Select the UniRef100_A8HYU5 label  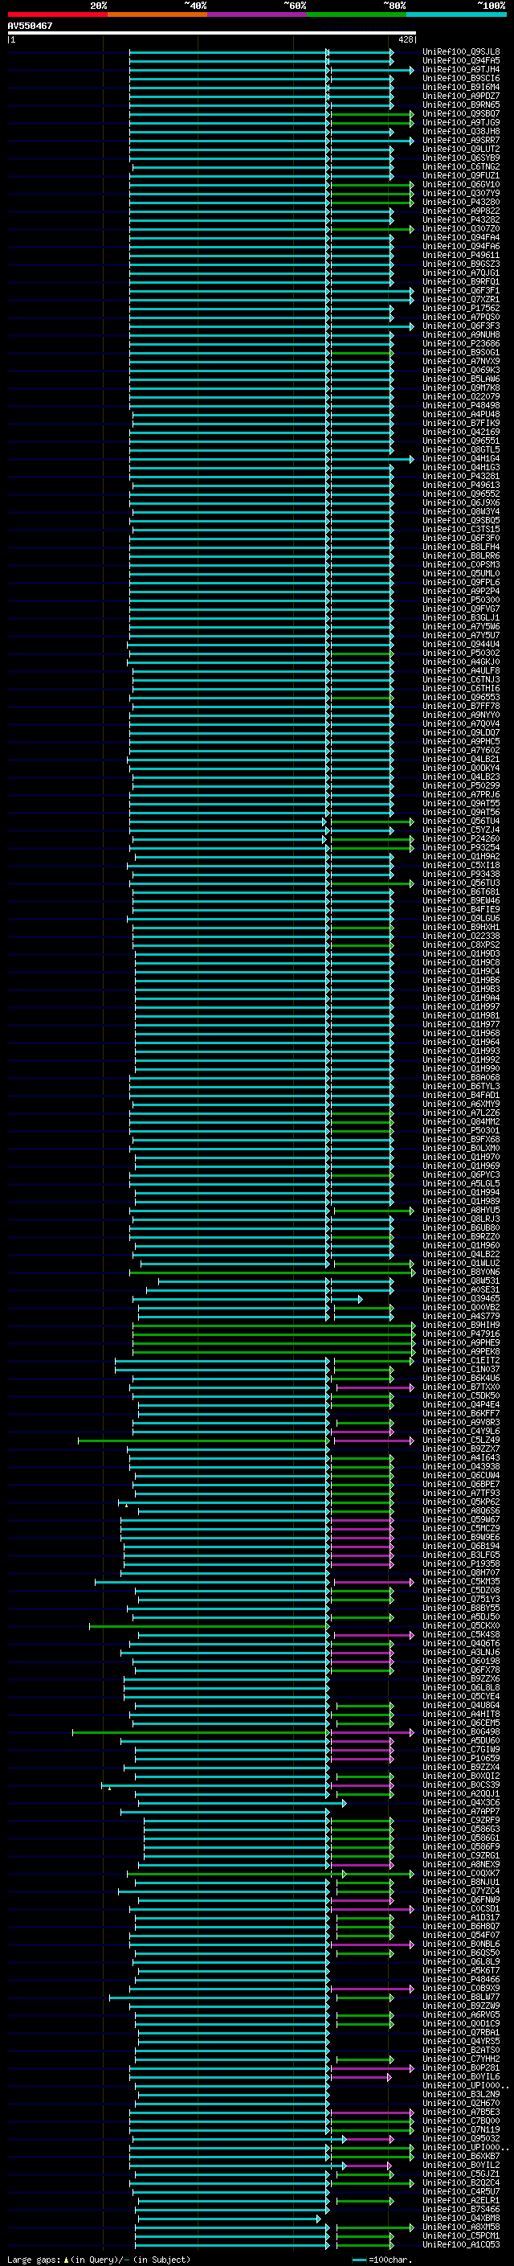click(461, 1210)
